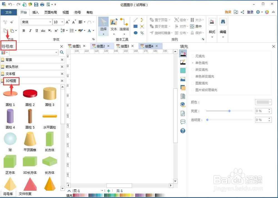This screenshot has width=278, height=198.
Task: Enable 渐变填充 gradient fill option
Action: pyautogui.click(x=199, y=70)
